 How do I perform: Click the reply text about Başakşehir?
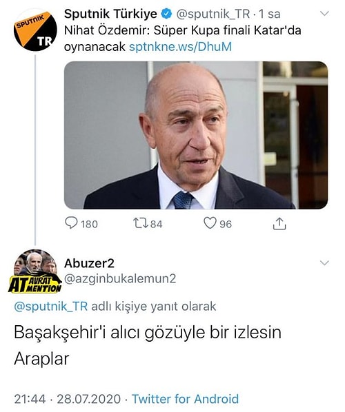[x=148, y=346]
